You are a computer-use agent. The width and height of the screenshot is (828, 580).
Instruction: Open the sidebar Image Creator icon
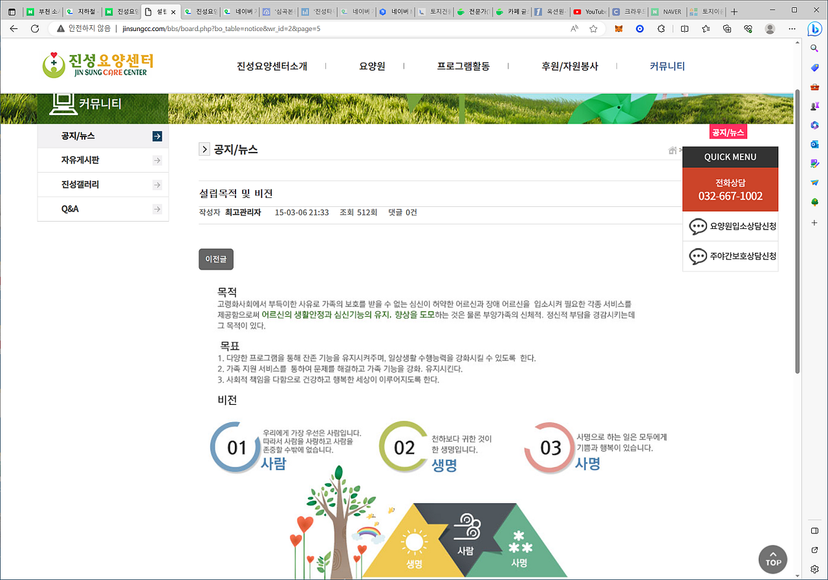click(815, 164)
